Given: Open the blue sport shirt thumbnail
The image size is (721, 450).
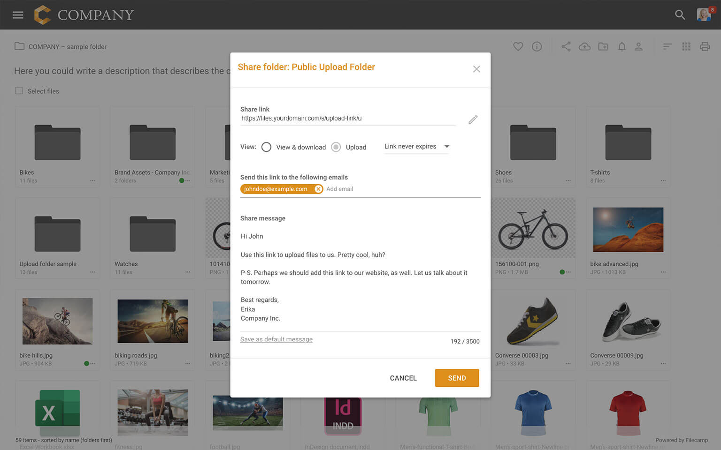Looking at the screenshot, I should (533, 413).
